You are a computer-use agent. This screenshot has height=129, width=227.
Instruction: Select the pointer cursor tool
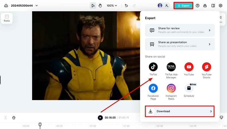click(93, 5)
